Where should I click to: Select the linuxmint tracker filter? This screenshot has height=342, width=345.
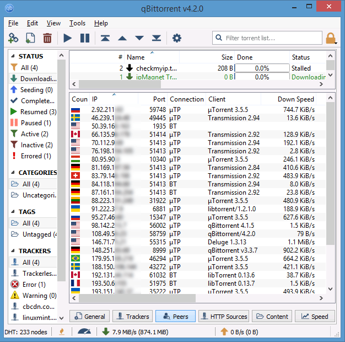[x=33, y=317]
